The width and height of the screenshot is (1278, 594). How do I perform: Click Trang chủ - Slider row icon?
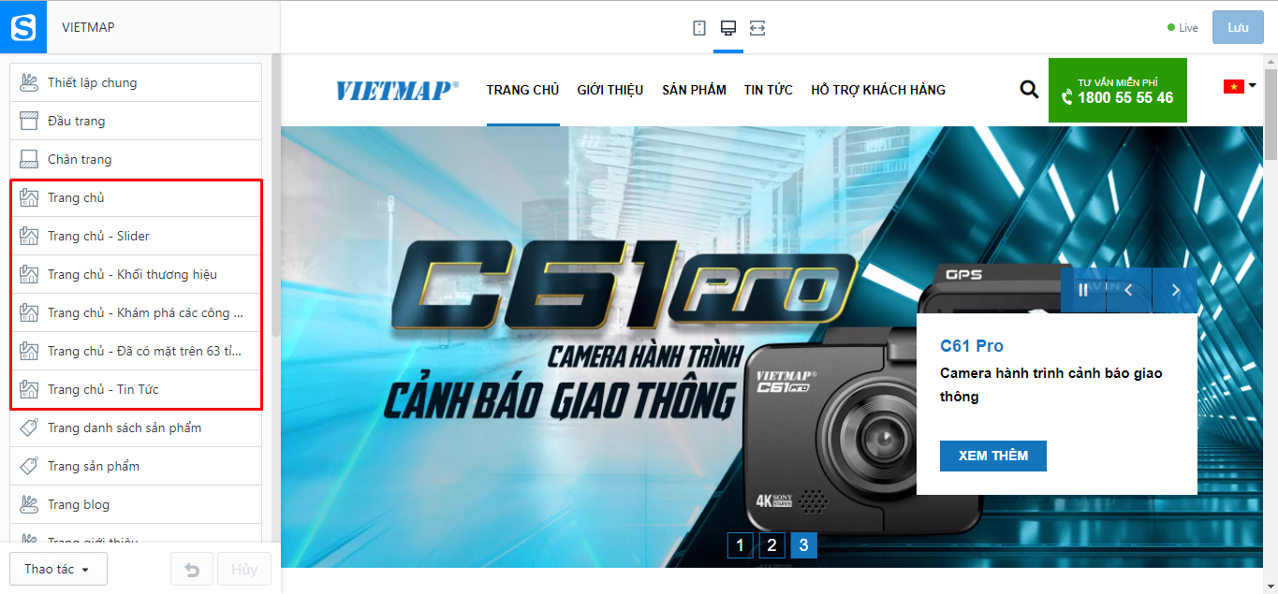pos(29,236)
